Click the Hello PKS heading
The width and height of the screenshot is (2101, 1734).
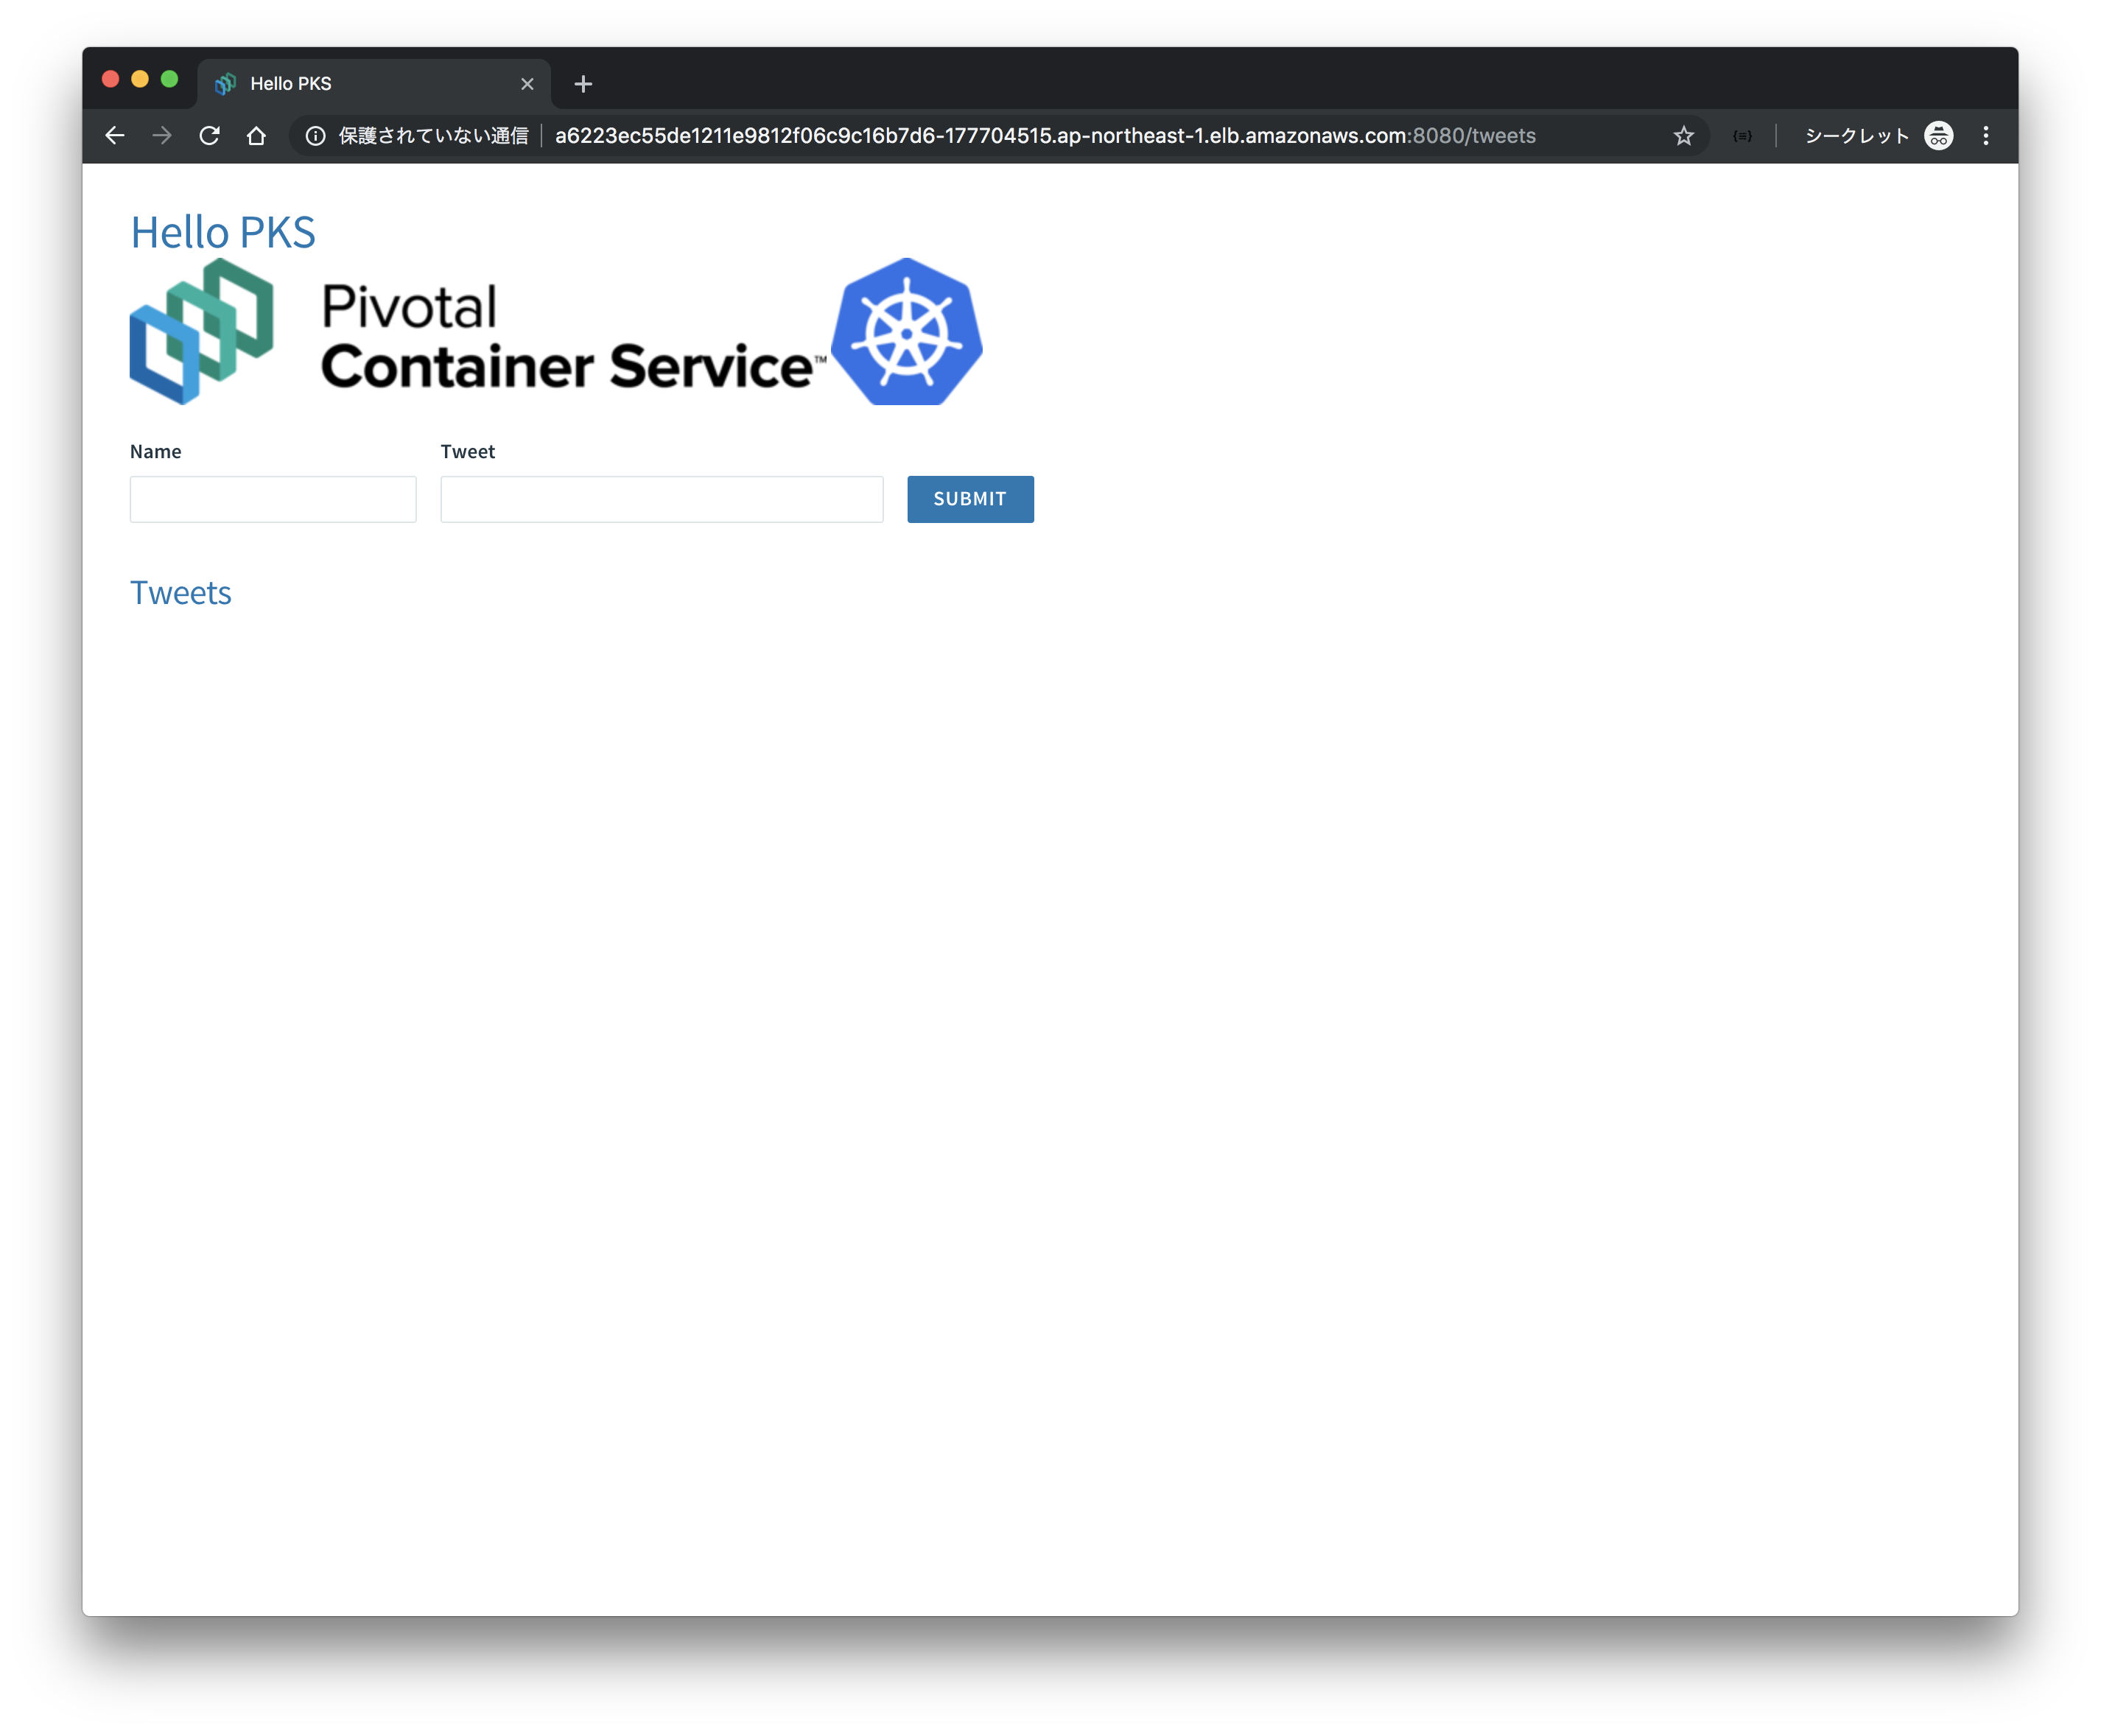pyautogui.click(x=222, y=233)
